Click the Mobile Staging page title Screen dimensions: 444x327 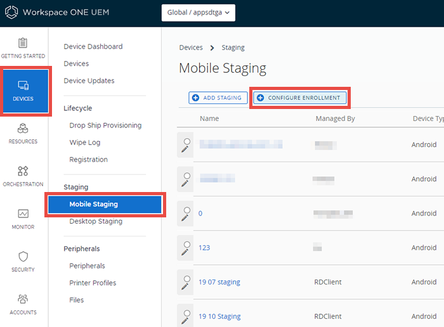223,68
